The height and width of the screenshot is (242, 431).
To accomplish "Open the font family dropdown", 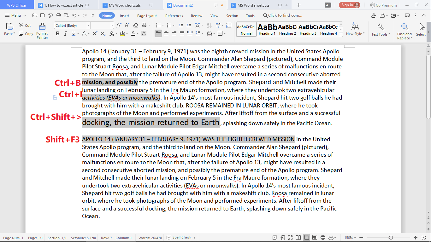I will point(89,25).
